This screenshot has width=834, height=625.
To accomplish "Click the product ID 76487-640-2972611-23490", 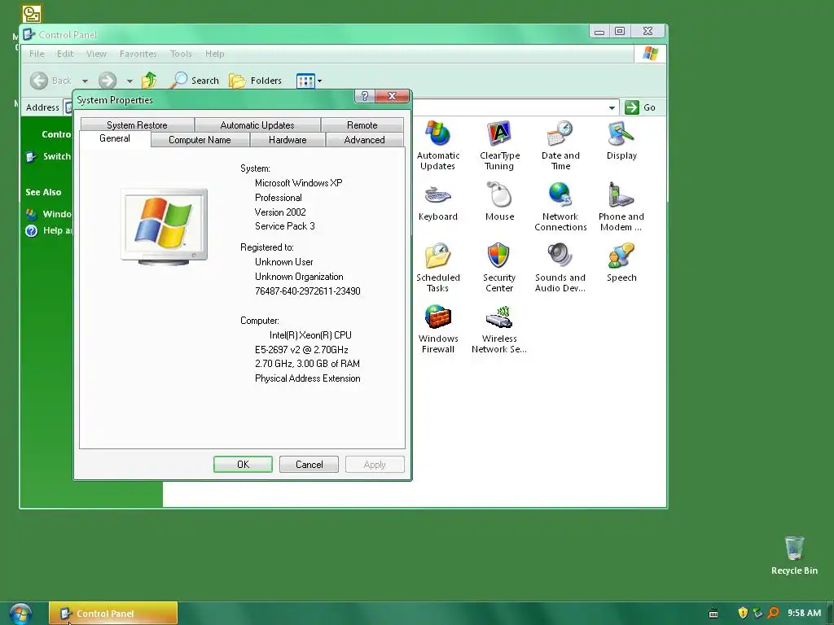I will tap(307, 291).
